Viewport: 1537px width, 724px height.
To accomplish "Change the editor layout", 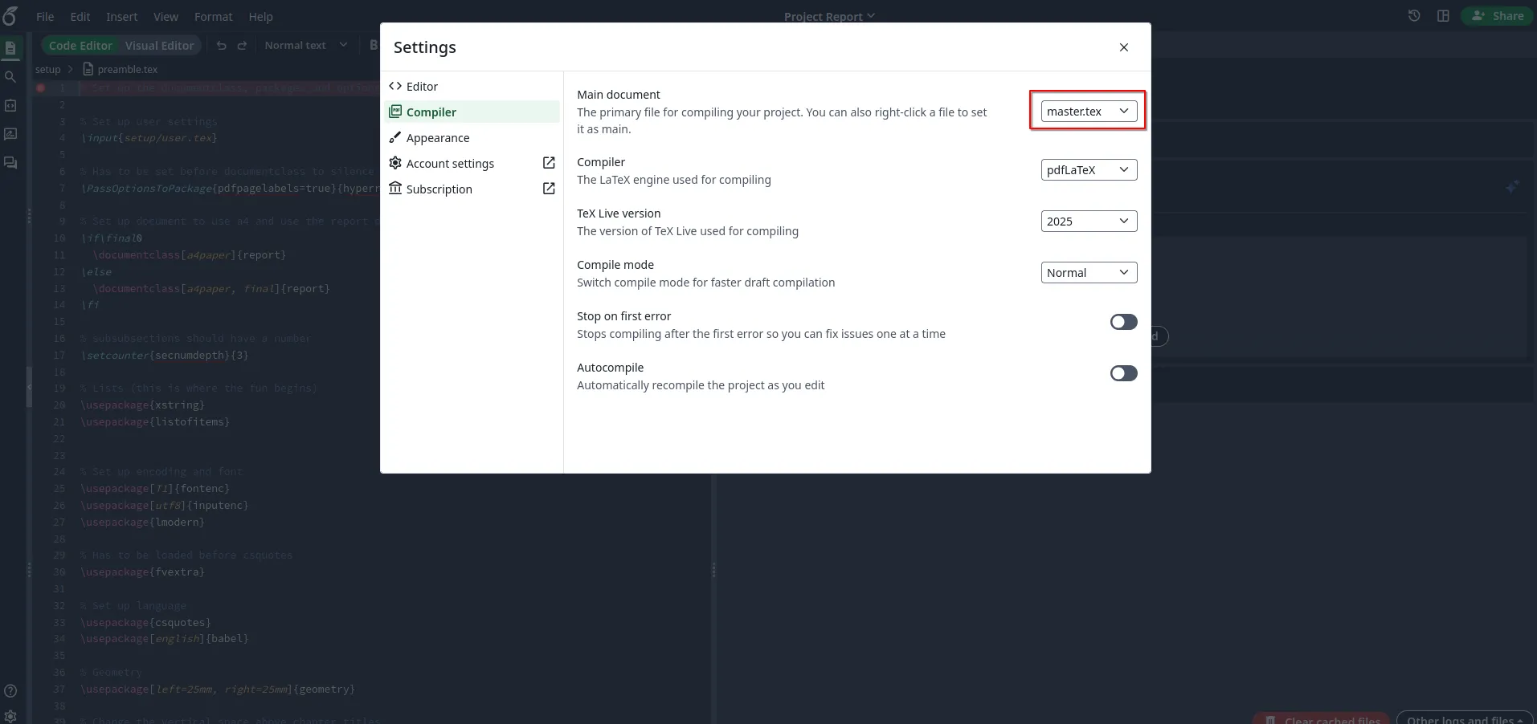I will point(1443,15).
